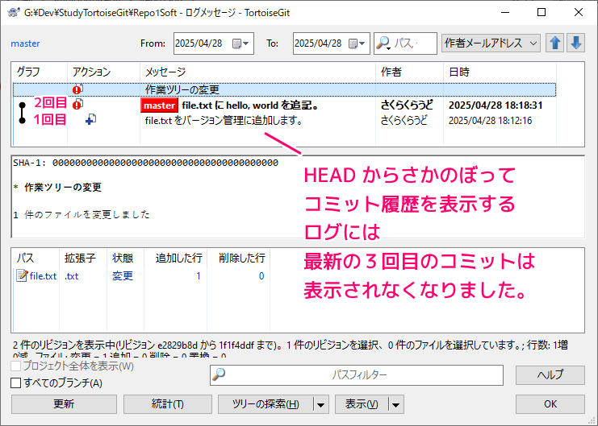Toggle the プロジェクト全体を表示 checkbox
The width and height of the screenshot is (598, 426).
coord(15,366)
